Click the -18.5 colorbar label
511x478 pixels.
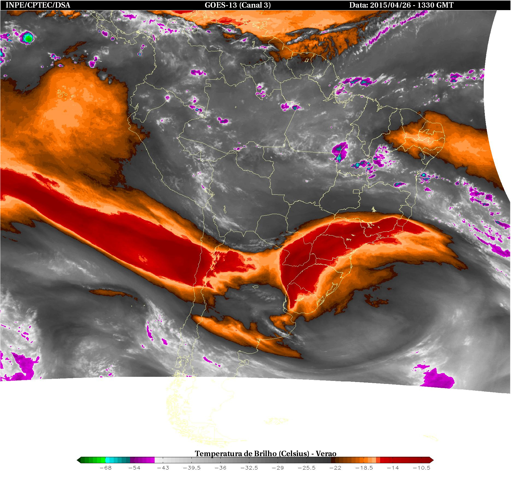(364, 468)
